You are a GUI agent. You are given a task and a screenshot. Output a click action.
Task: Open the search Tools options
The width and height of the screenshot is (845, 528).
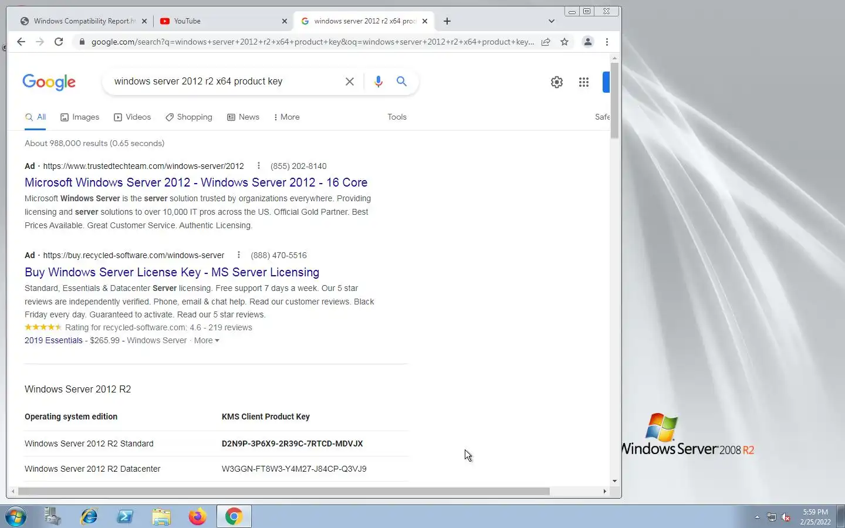[397, 117]
